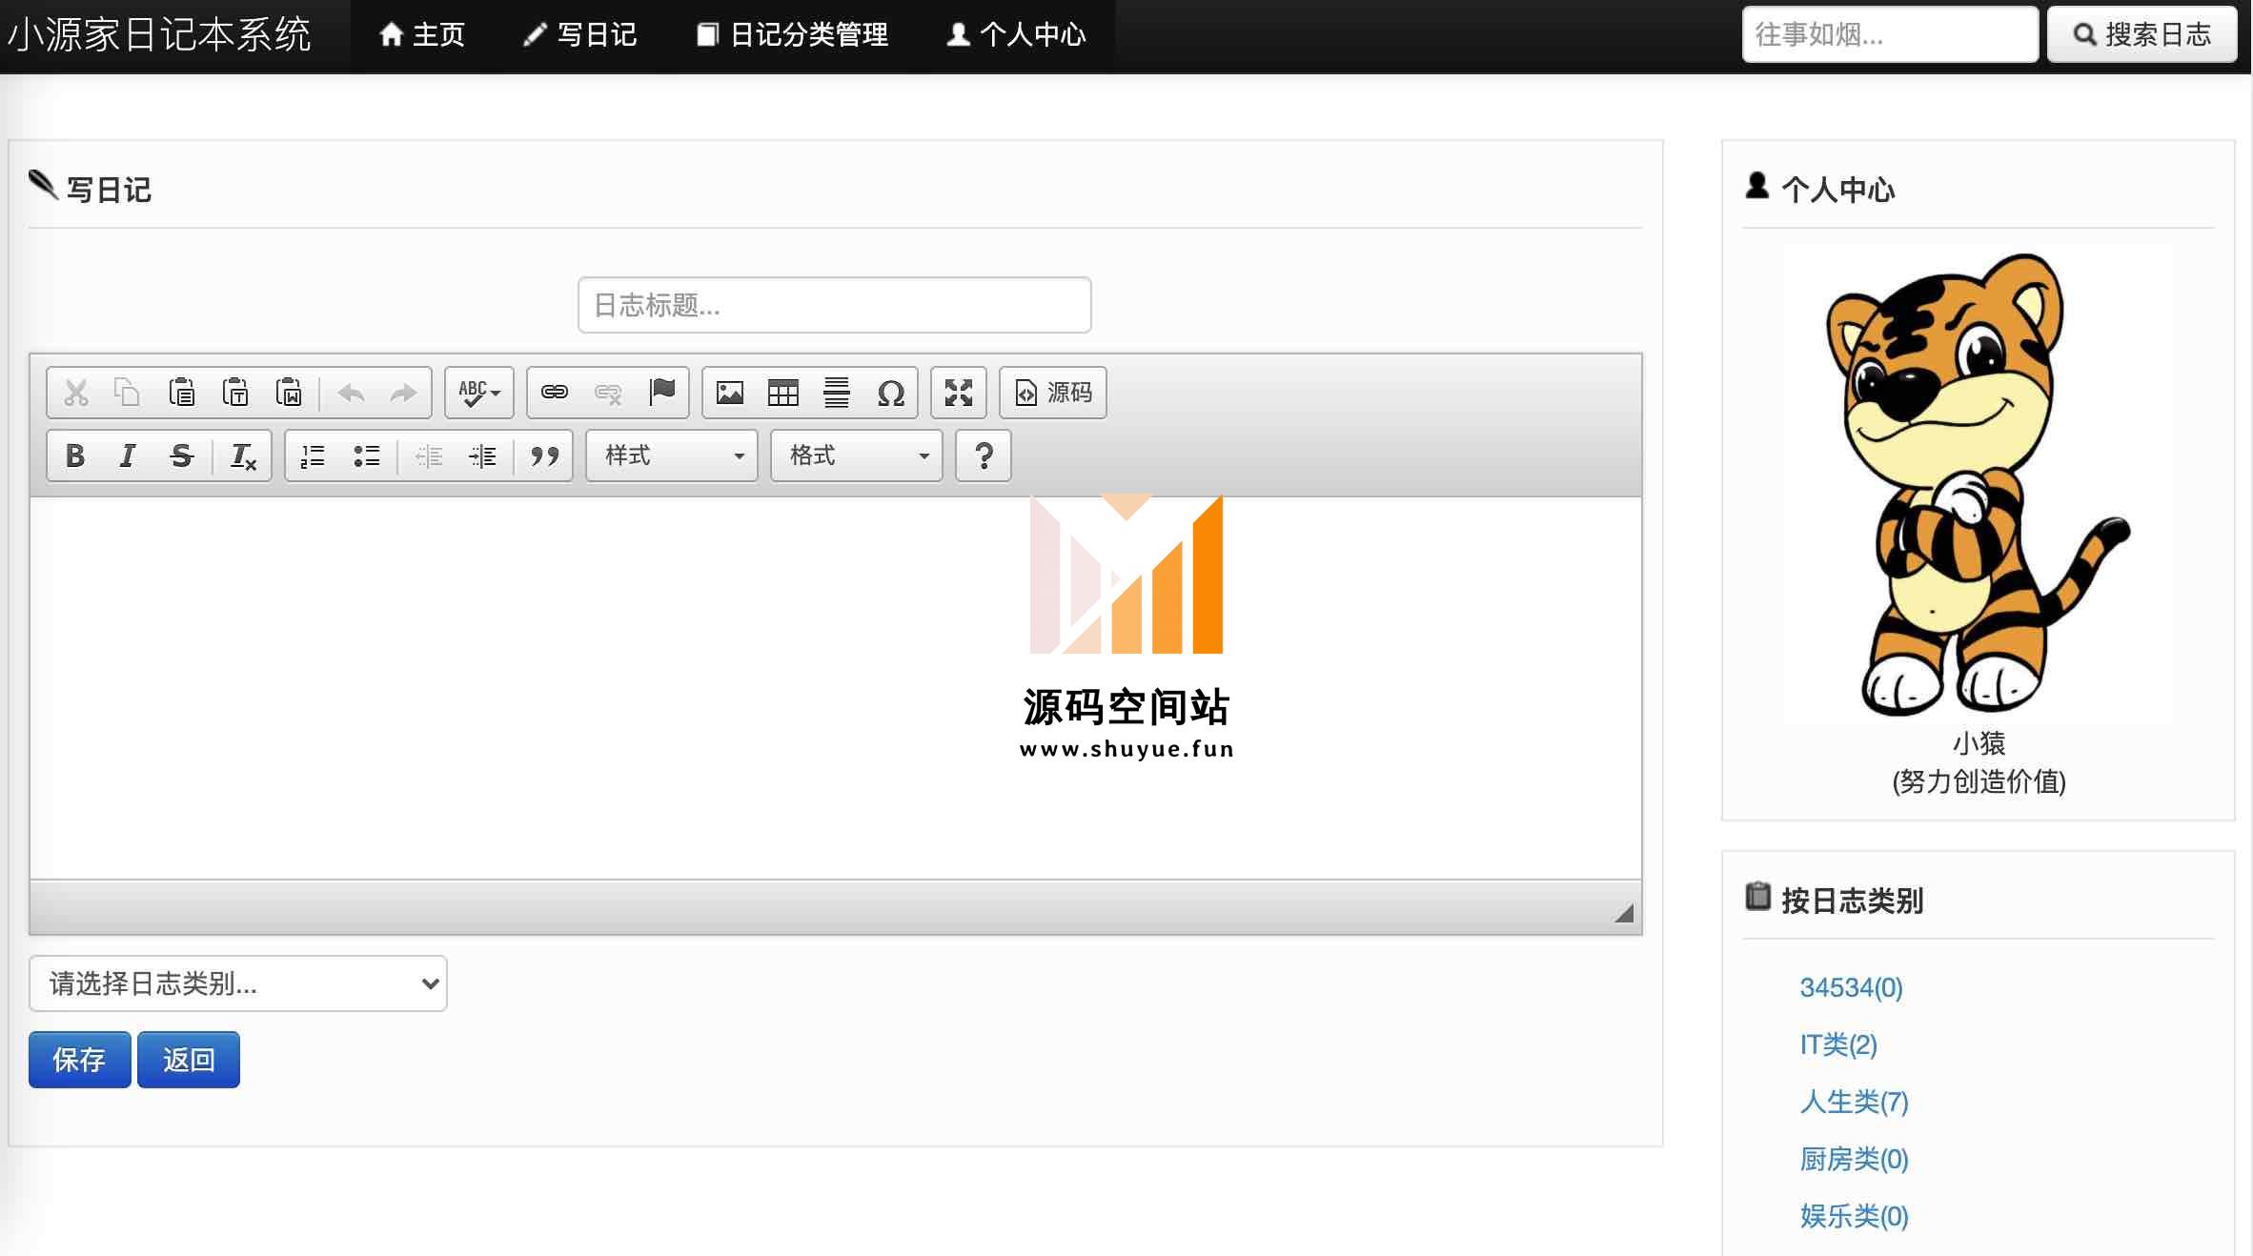Click Paste from Word icon
Viewport: 2253px width, 1256px height.
click(288, 393)
